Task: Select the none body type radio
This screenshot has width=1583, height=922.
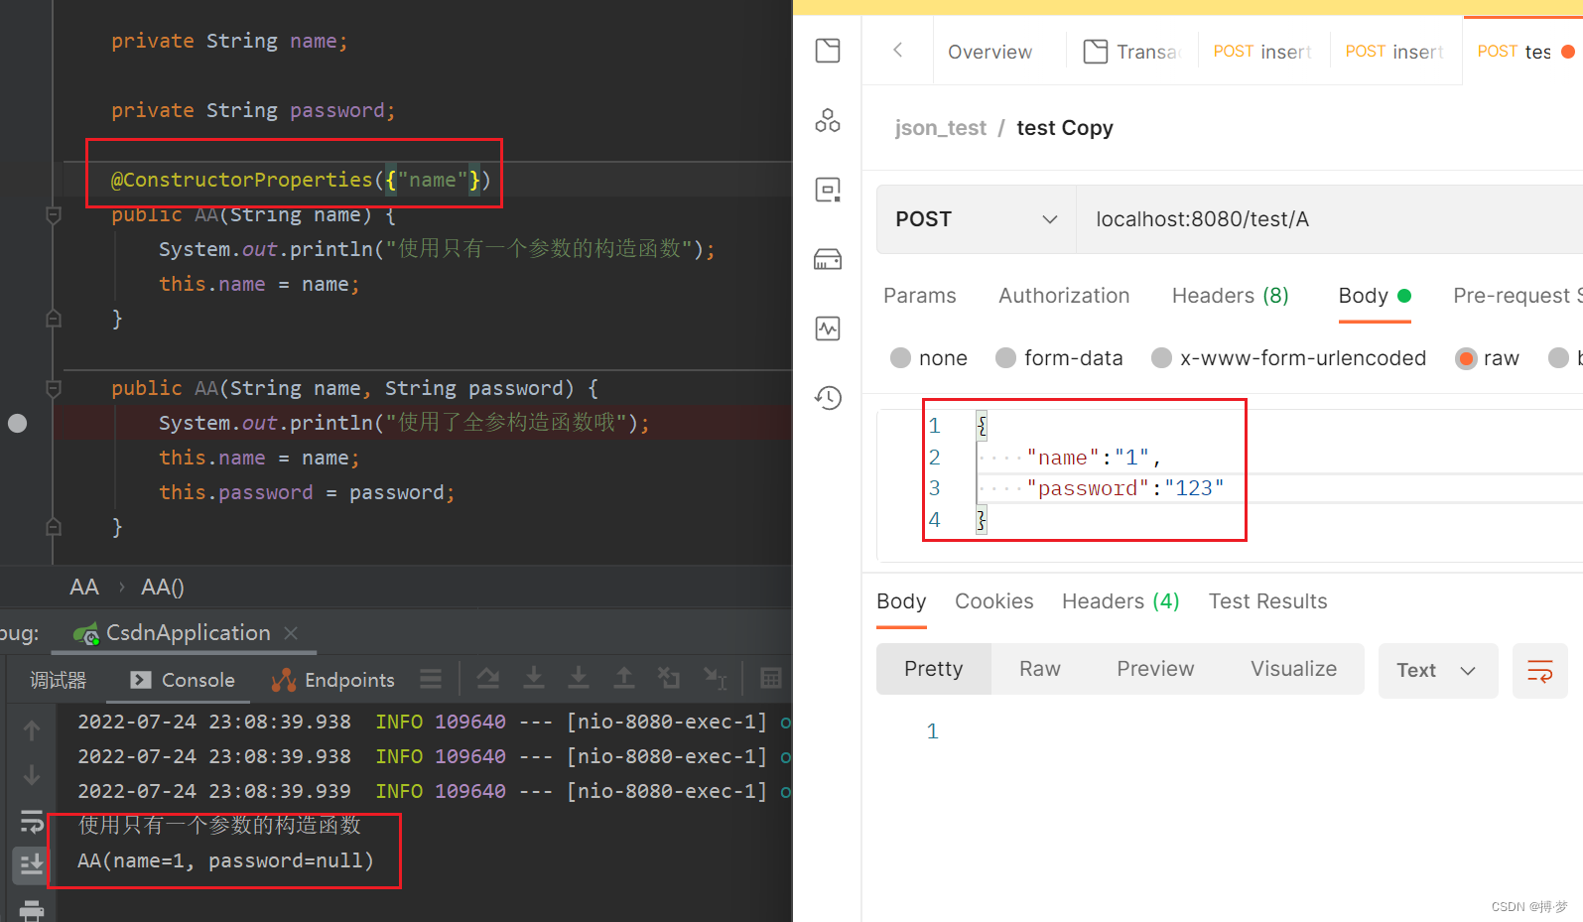Action: click(900, 358)
